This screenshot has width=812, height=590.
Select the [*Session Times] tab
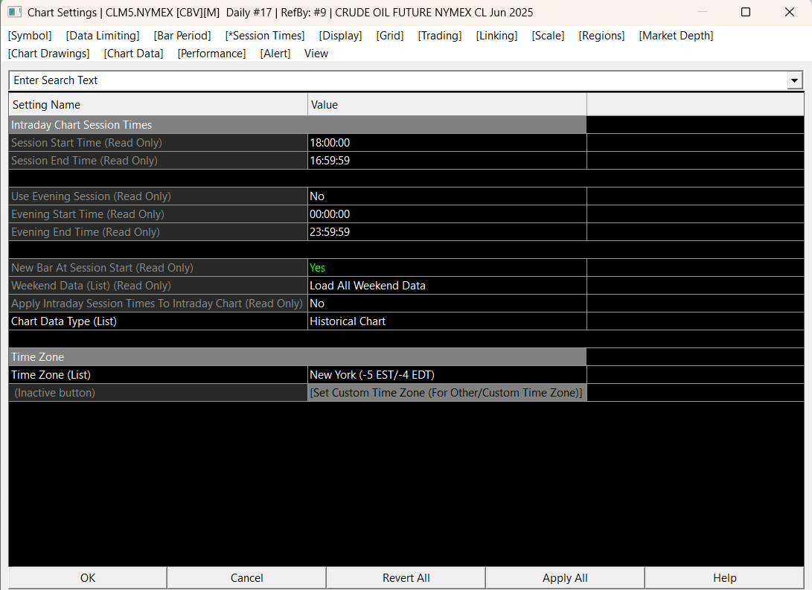(x=265, y=36)
